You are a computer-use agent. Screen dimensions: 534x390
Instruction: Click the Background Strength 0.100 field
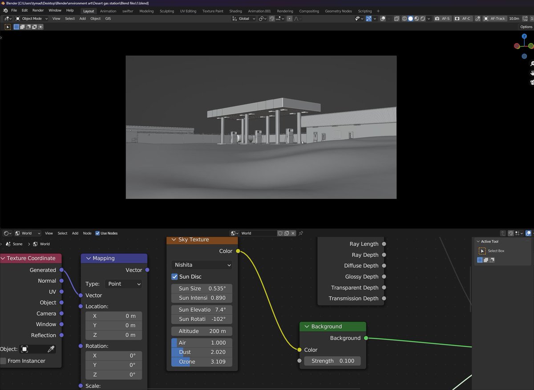(x=332, y=361)
